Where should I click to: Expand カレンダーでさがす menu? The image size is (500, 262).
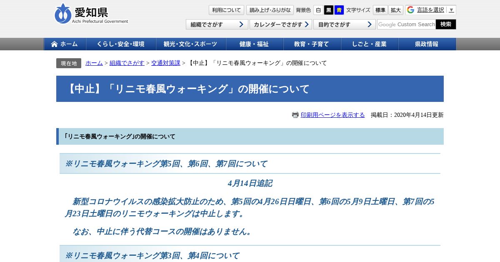(x=281, y=25)
